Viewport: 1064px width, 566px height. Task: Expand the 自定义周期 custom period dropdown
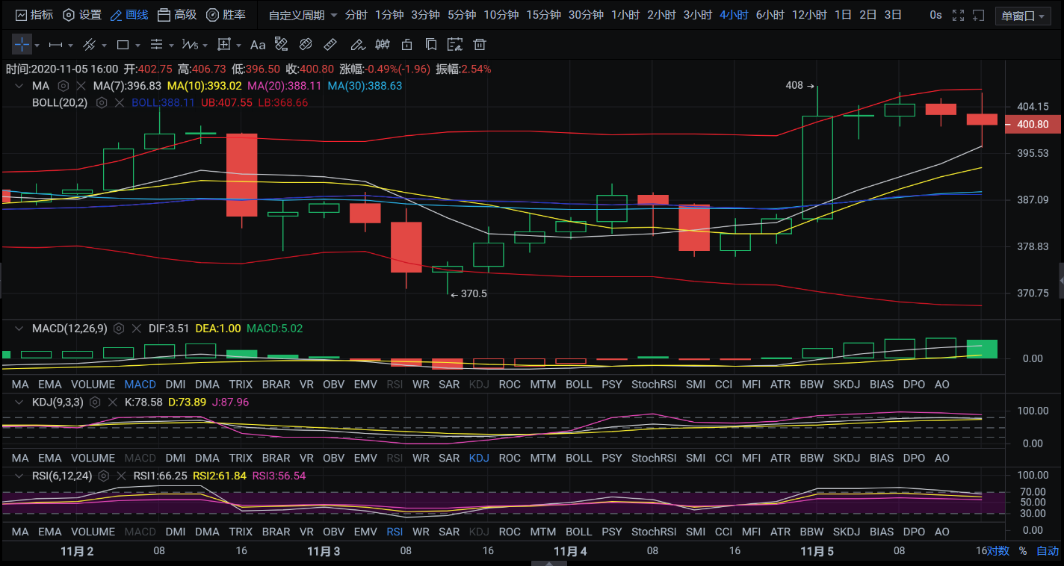(x=303, y=15)
